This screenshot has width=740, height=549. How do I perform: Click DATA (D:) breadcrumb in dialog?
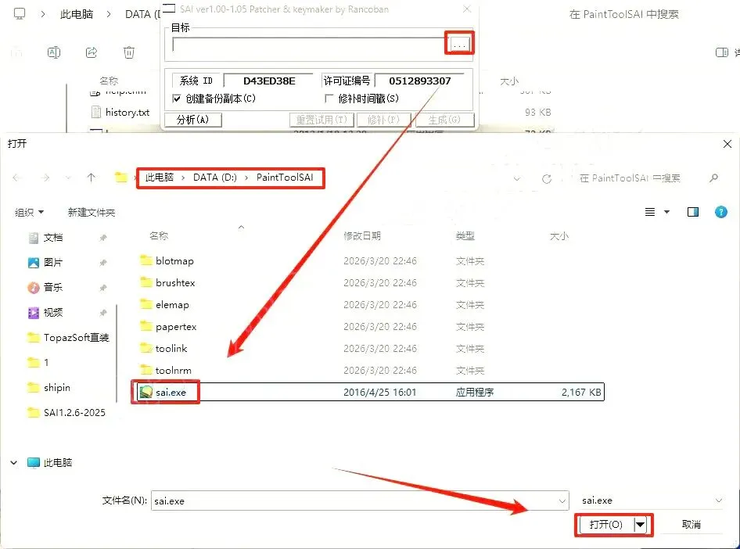[215, 178]
